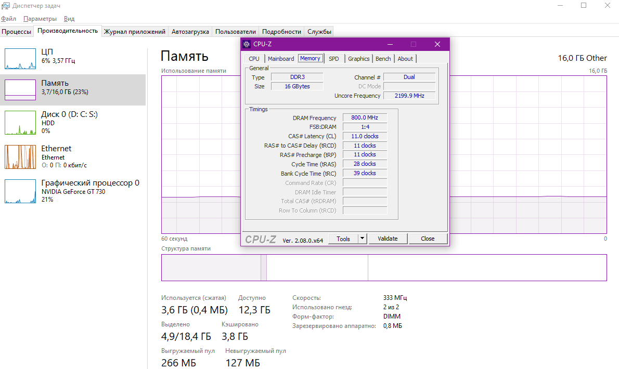Click the Скорость 333 МГц value
The height and width of the screenshot is (369, 619).
[x=395, y=298]
